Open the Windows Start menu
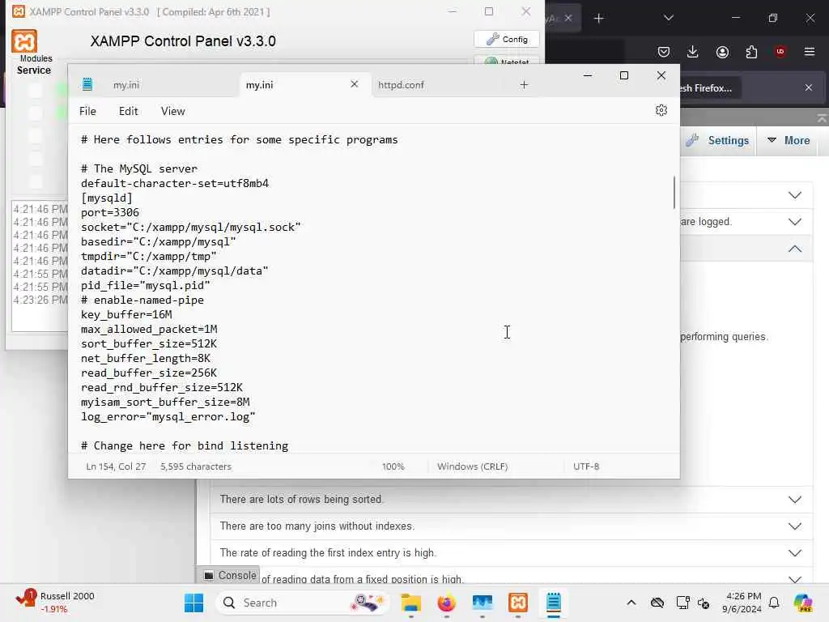 pyautogui.click(x=194, y=603)
